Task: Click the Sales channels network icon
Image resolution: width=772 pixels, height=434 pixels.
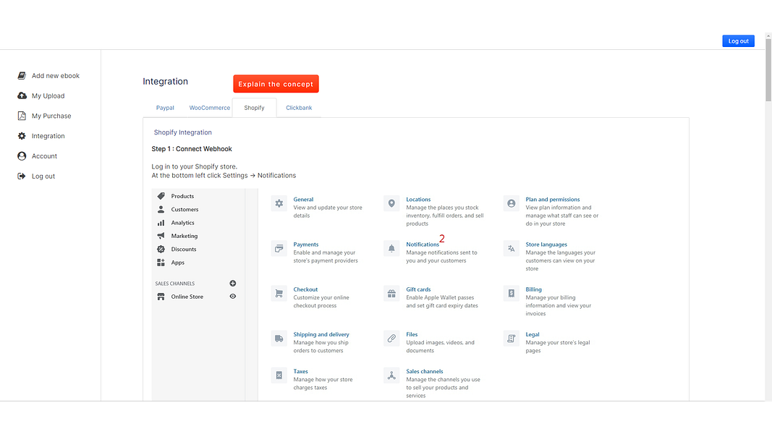Action: [391, 375]
